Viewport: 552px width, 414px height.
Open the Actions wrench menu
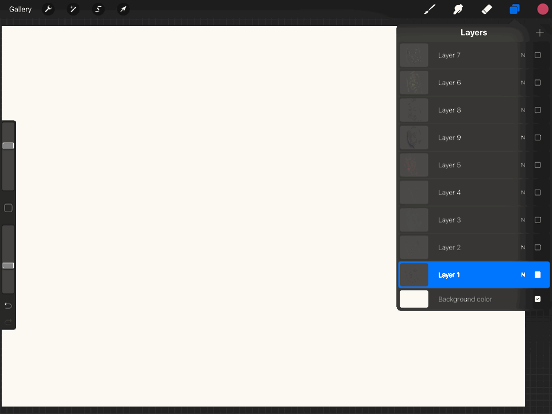pos(49,9)
